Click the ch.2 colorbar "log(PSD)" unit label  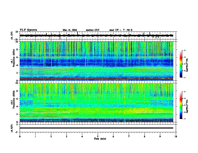[187, 106]
